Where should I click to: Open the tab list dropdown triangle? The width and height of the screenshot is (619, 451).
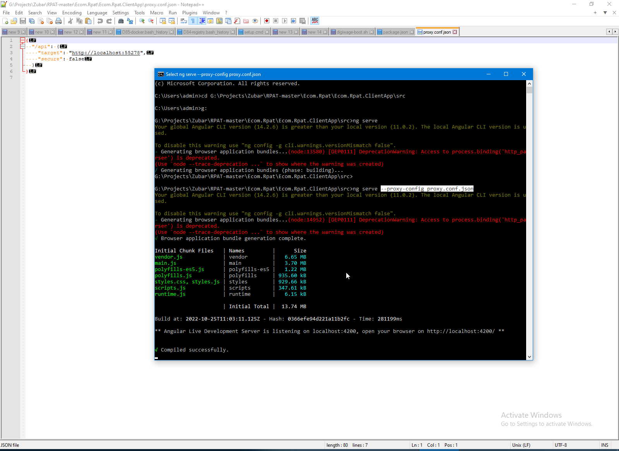point(605,13)
